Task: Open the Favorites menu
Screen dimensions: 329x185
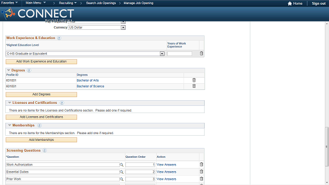Action: pyautogui.click(x=9, y=3)
